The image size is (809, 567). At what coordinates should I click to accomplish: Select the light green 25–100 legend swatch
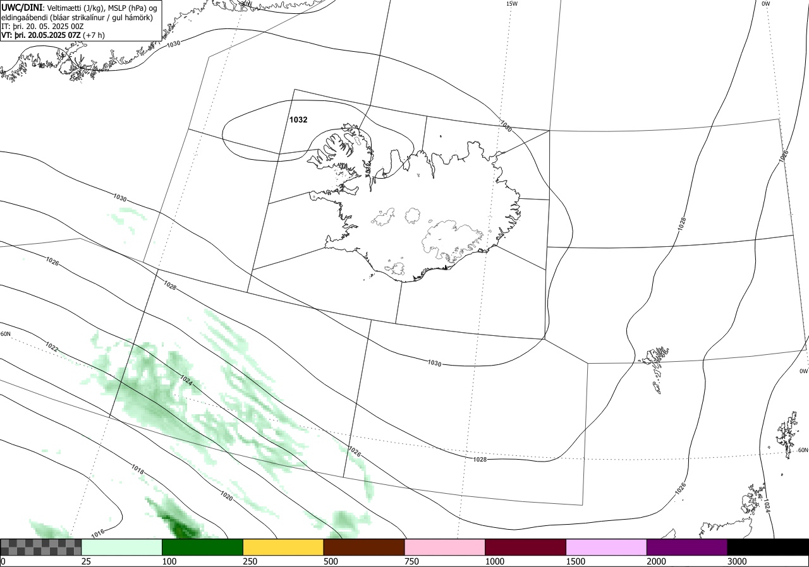(122, 547)
